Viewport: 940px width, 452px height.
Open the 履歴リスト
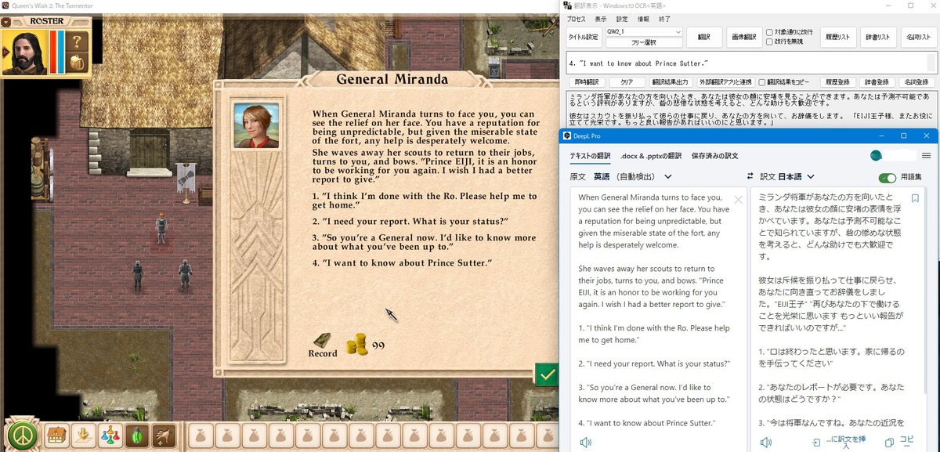837,37
